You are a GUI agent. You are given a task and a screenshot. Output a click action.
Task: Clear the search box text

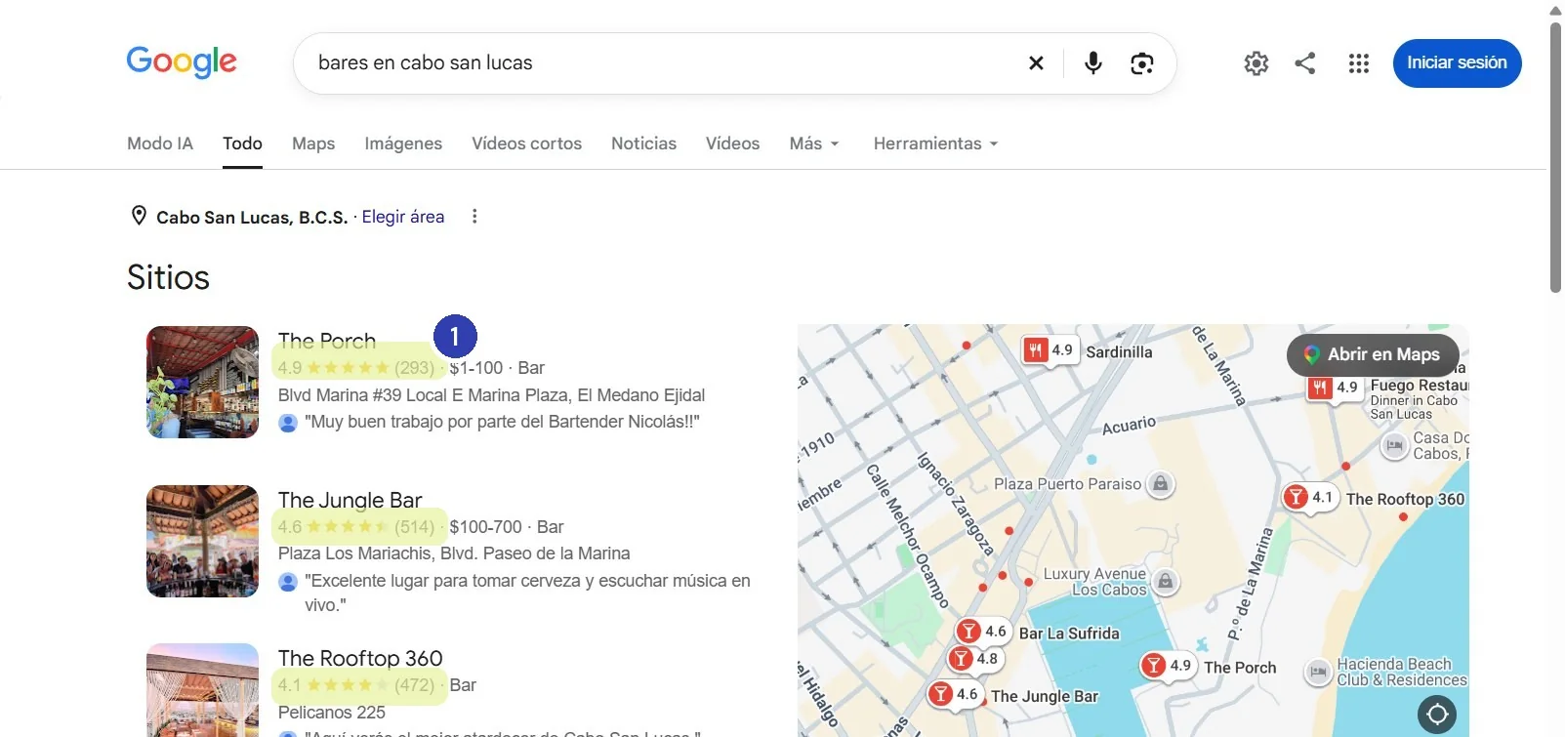coord(1036,62)
